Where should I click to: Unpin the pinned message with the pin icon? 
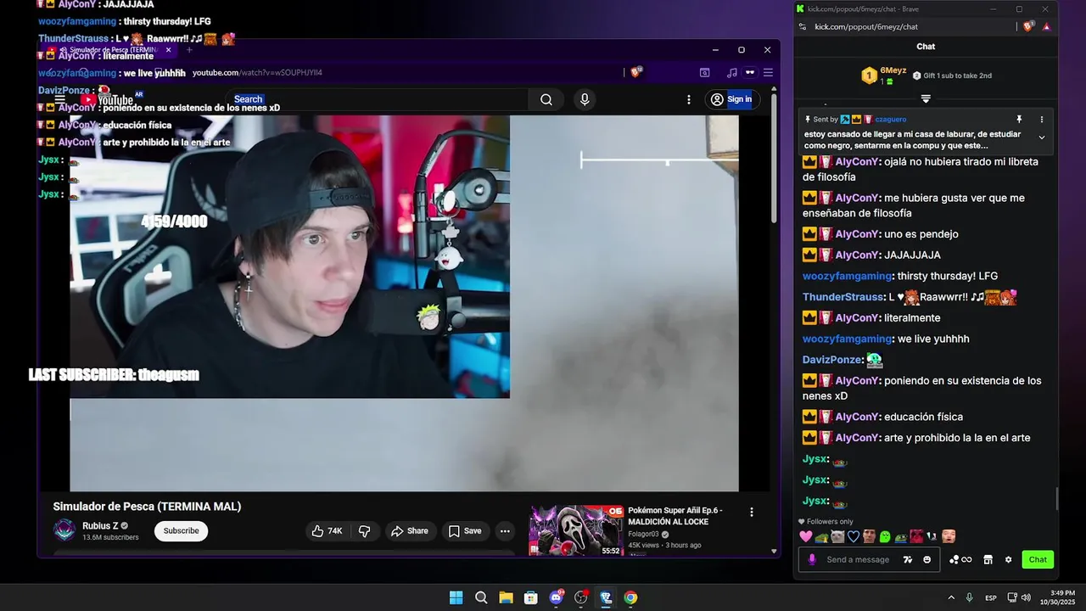(1019, 120)
